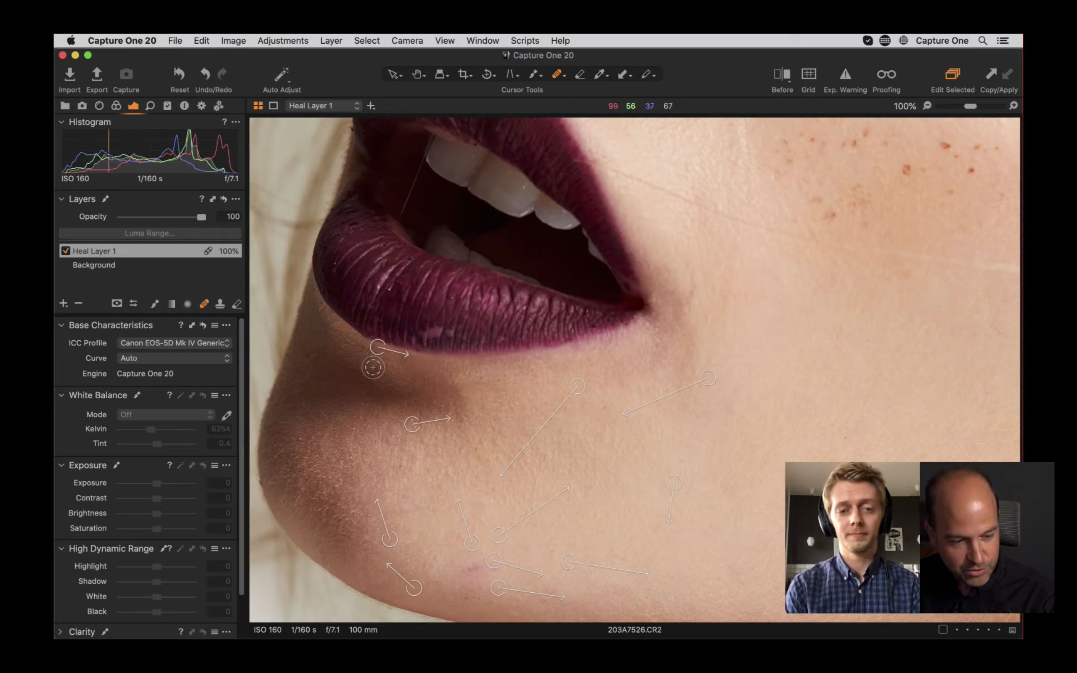
Task: Open macOS Notification Center list icon
Action: tap(1002, 40)
